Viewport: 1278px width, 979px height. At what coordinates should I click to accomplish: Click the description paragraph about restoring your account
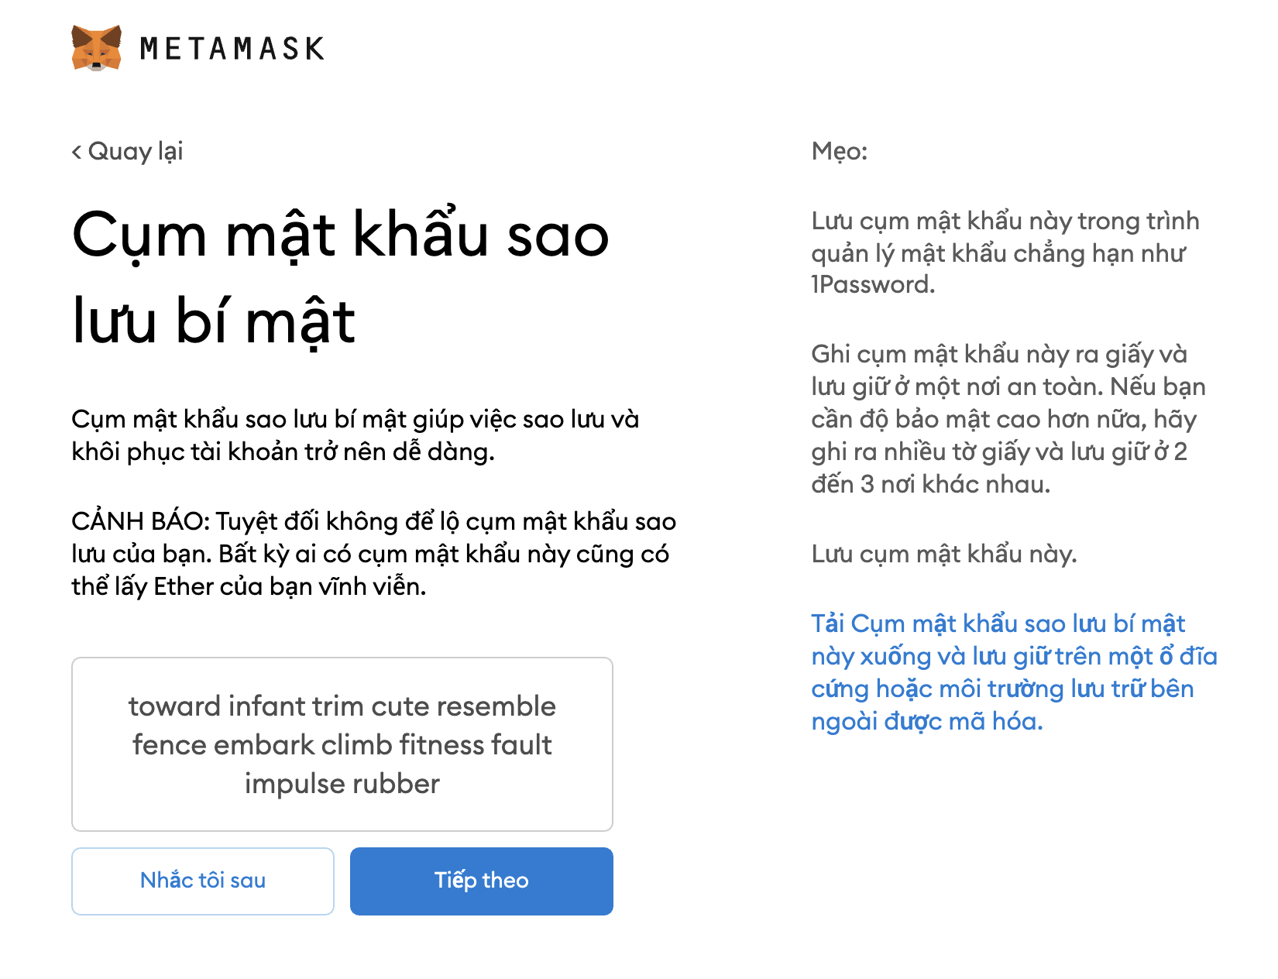click(355, 435)
